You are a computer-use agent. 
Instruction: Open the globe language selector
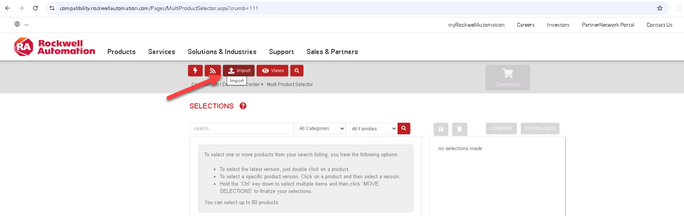coord(21,24)
